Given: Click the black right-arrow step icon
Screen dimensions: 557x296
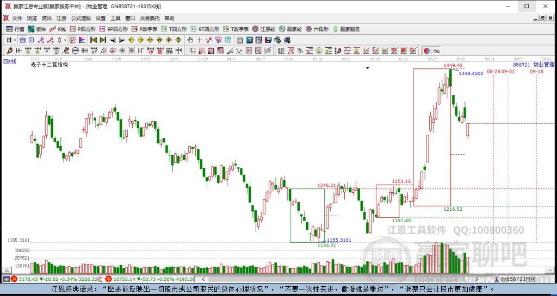Looking at the screenshot, I should click(x=122, y=40).
